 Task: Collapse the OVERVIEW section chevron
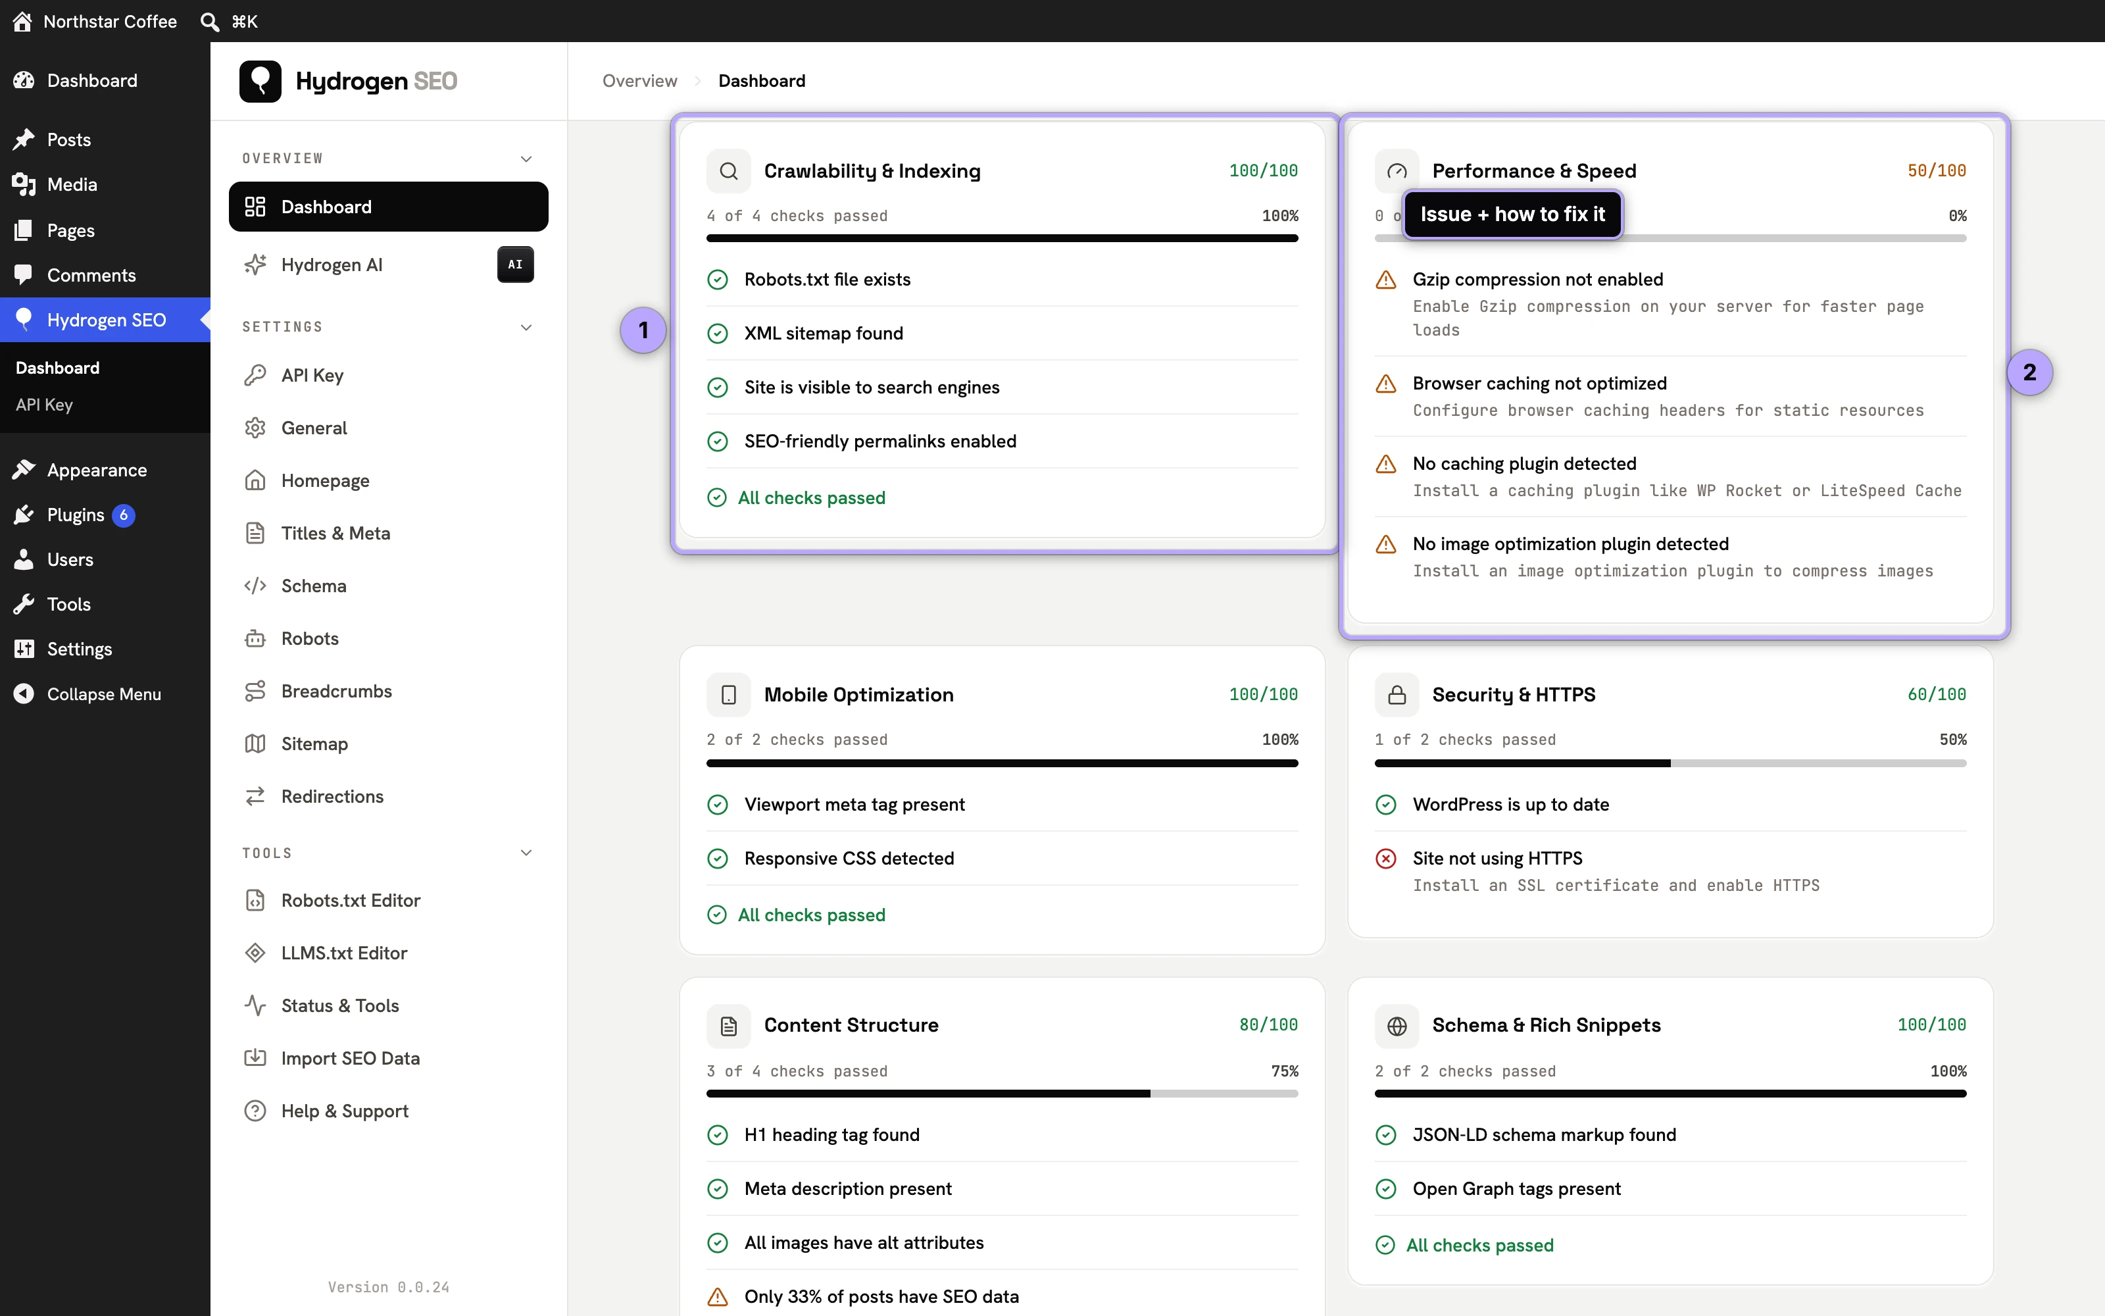click(x=526, y=159)
